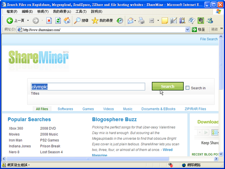
Task: Switch to the Videos tab
Action: click(x=108, y=109)
